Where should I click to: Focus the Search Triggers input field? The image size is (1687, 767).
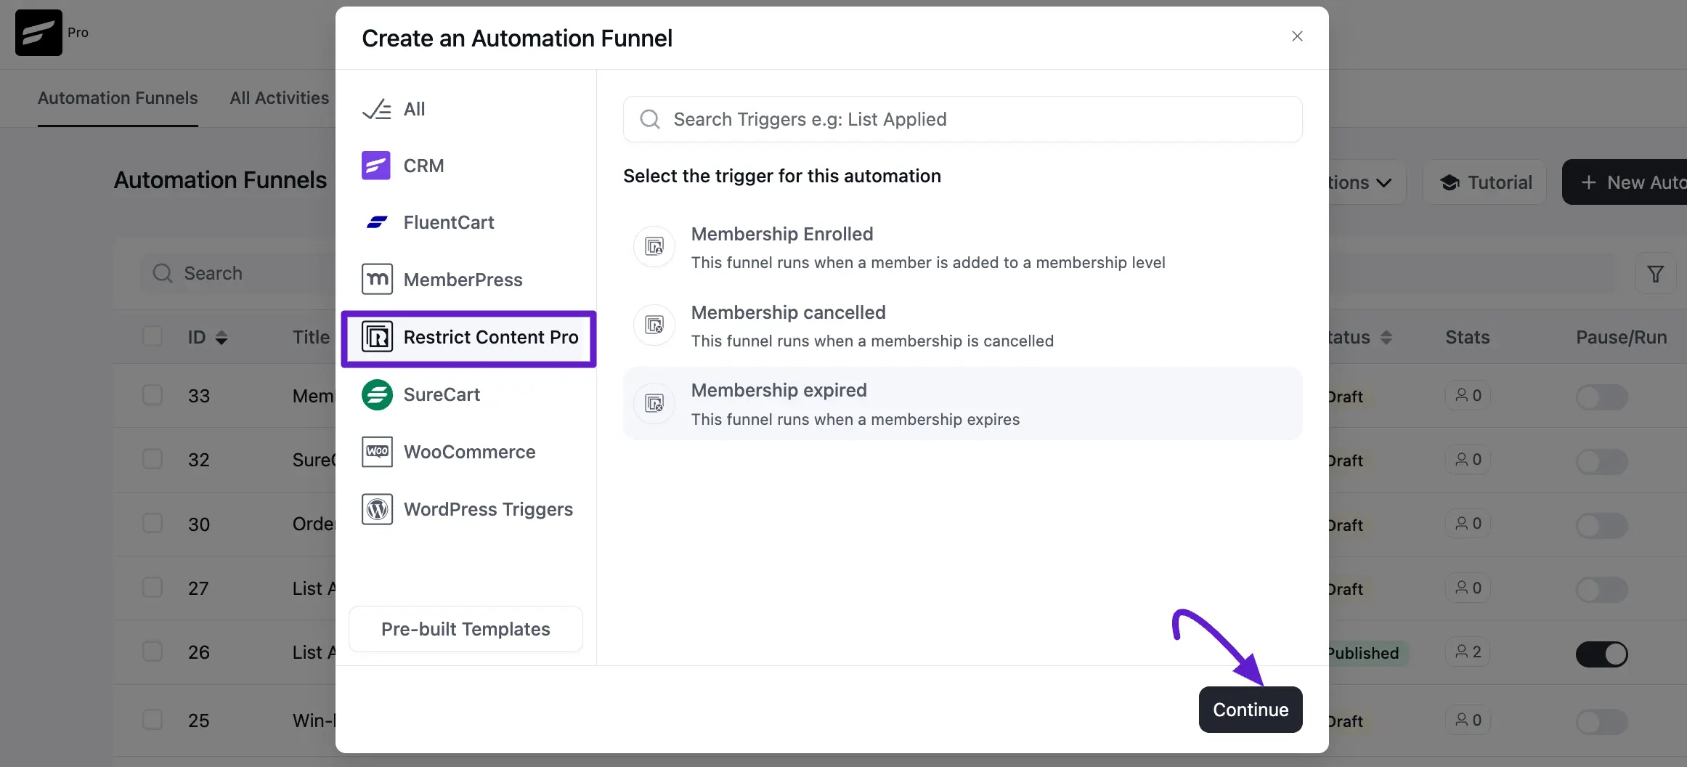pos(962,119)
